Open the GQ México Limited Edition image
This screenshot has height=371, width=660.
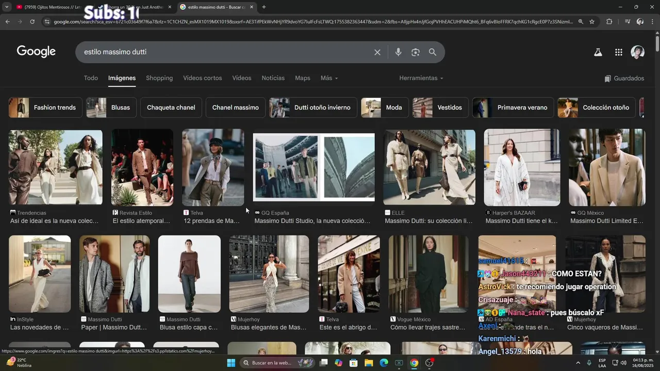[x=607, y=167]
